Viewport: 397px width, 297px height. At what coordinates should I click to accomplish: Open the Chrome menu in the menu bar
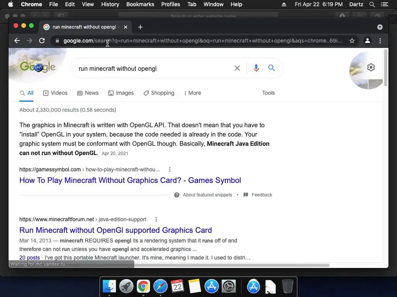pyautogui.click(x=31, y=4)
